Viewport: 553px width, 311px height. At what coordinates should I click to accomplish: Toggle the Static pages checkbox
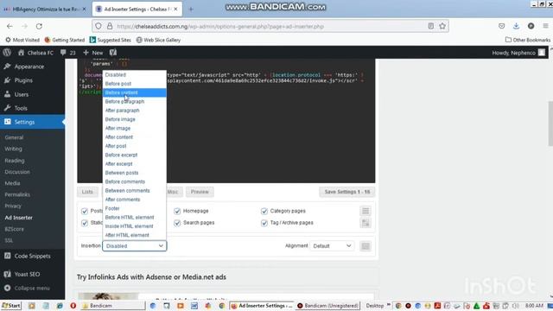pyautogui.click(x=85, y=223)
